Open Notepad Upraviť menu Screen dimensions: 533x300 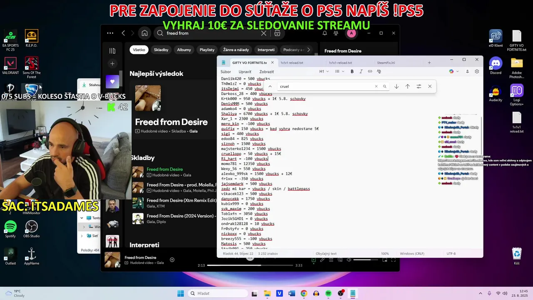245,72
